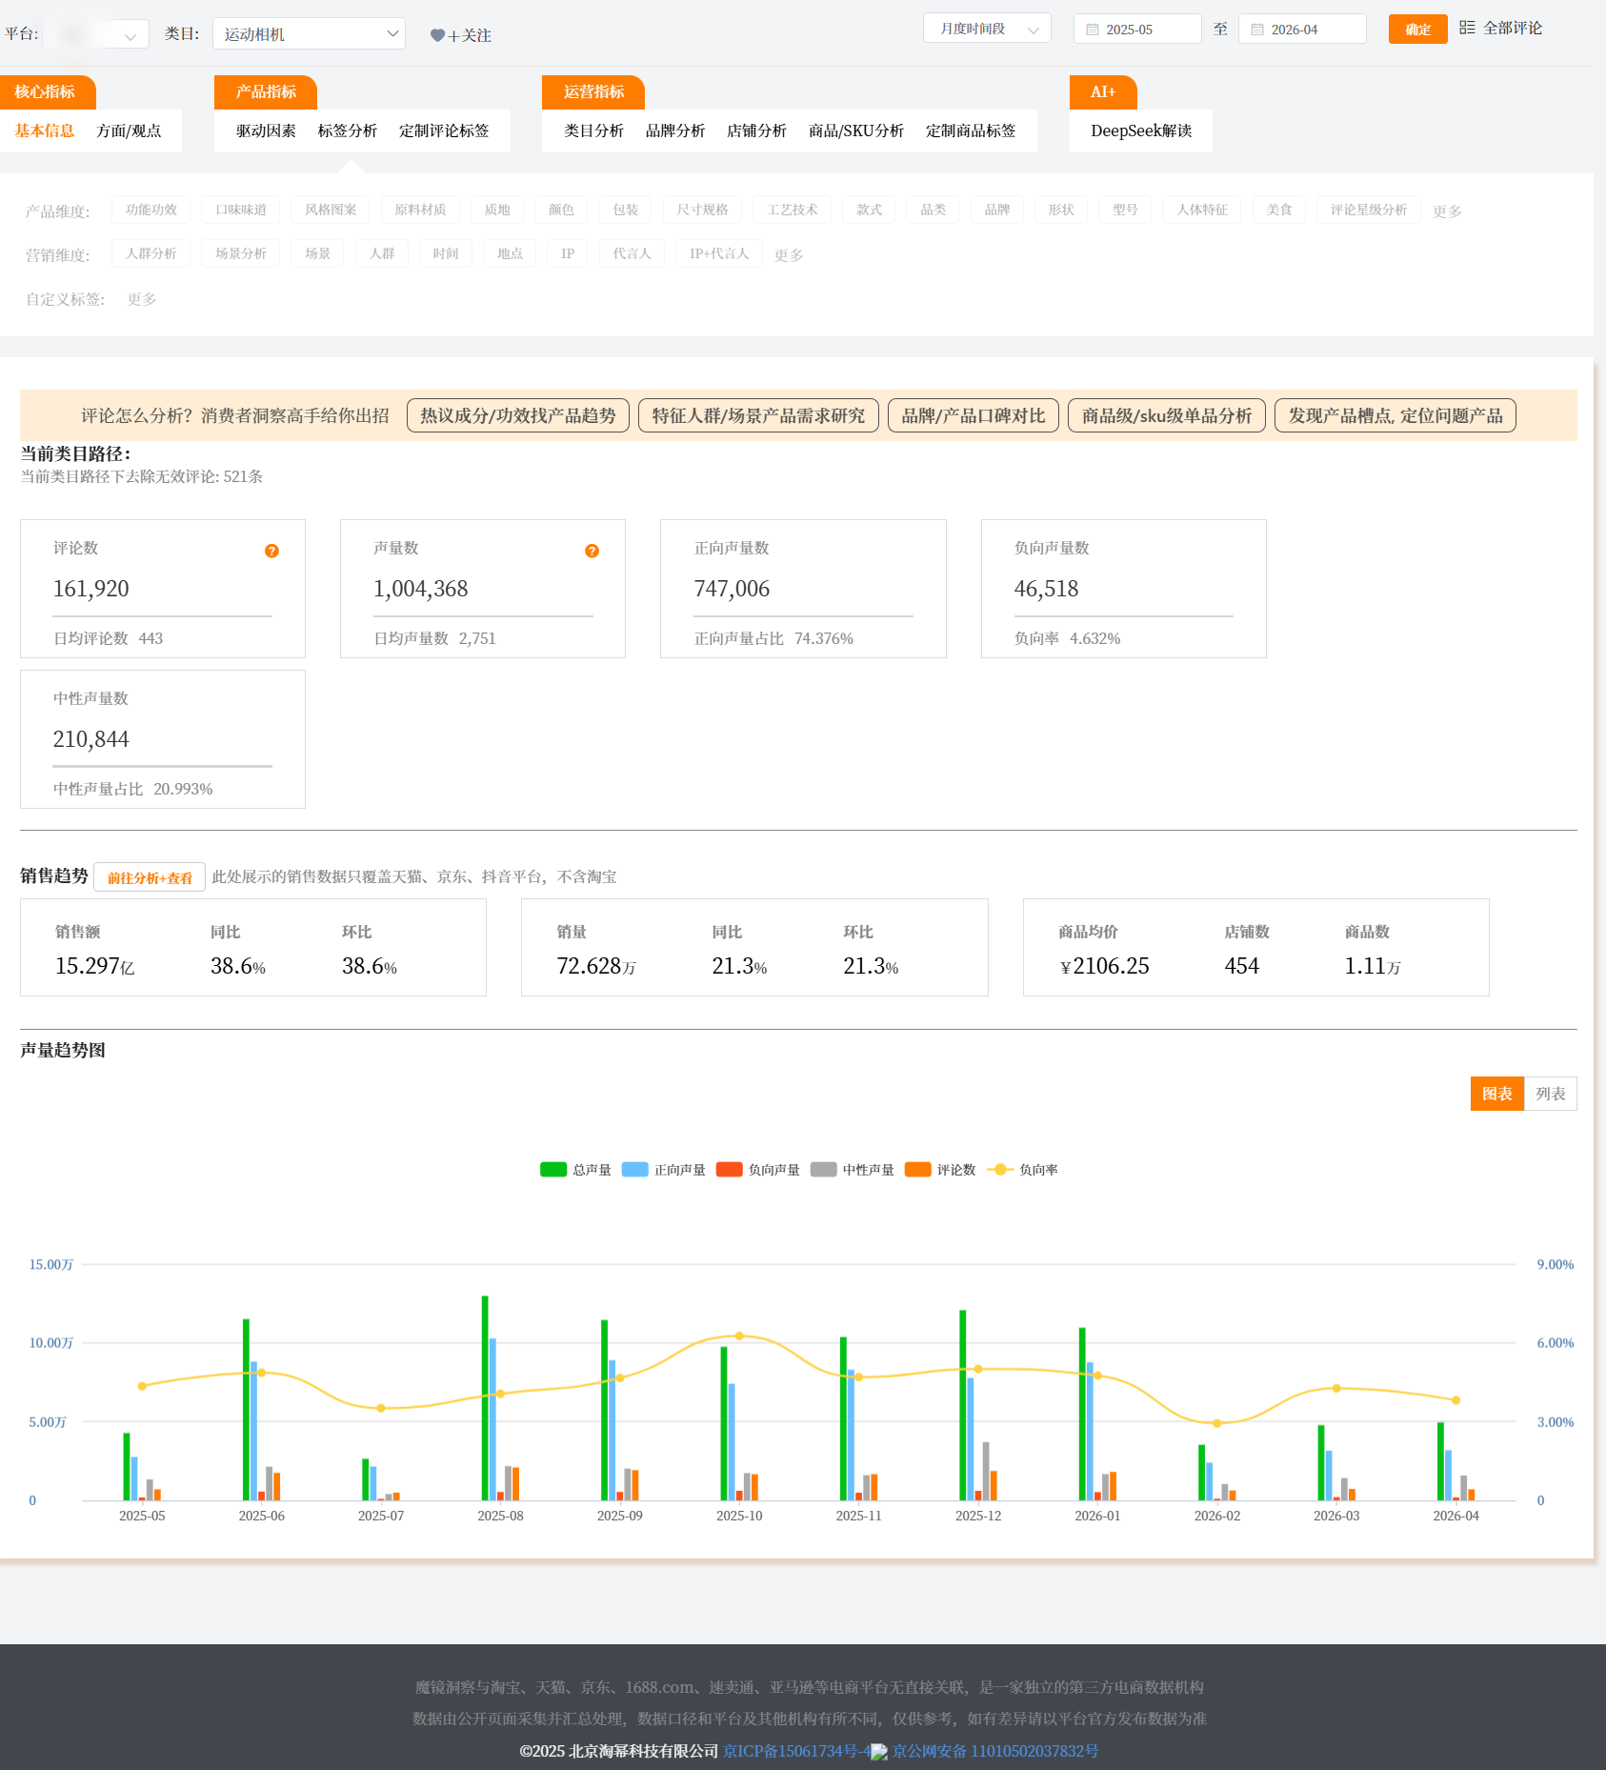Open the 品牌分析 tab

pyautogui.click(x=675, y=131)
